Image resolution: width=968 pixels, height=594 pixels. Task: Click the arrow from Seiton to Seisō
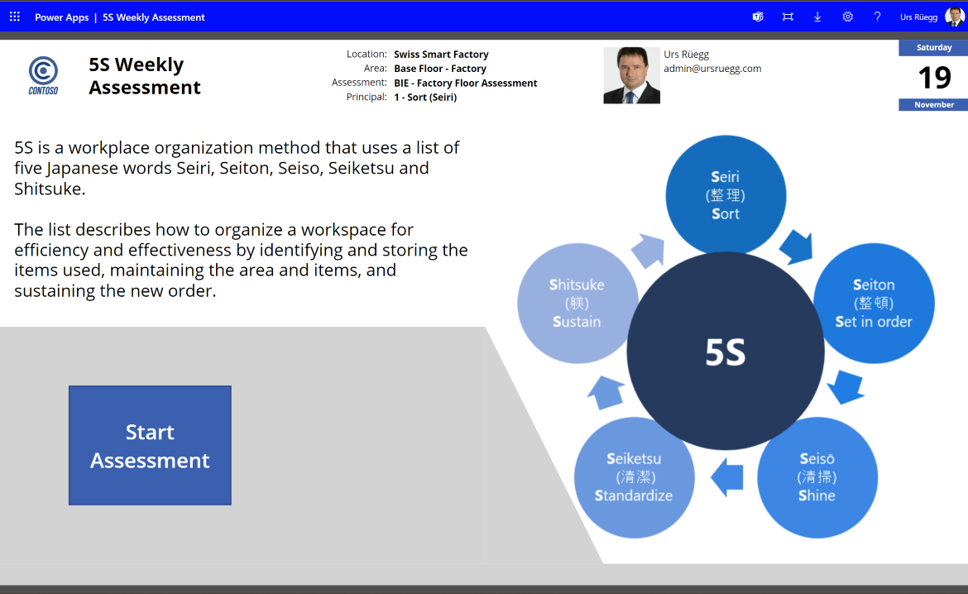pos(846,388)
